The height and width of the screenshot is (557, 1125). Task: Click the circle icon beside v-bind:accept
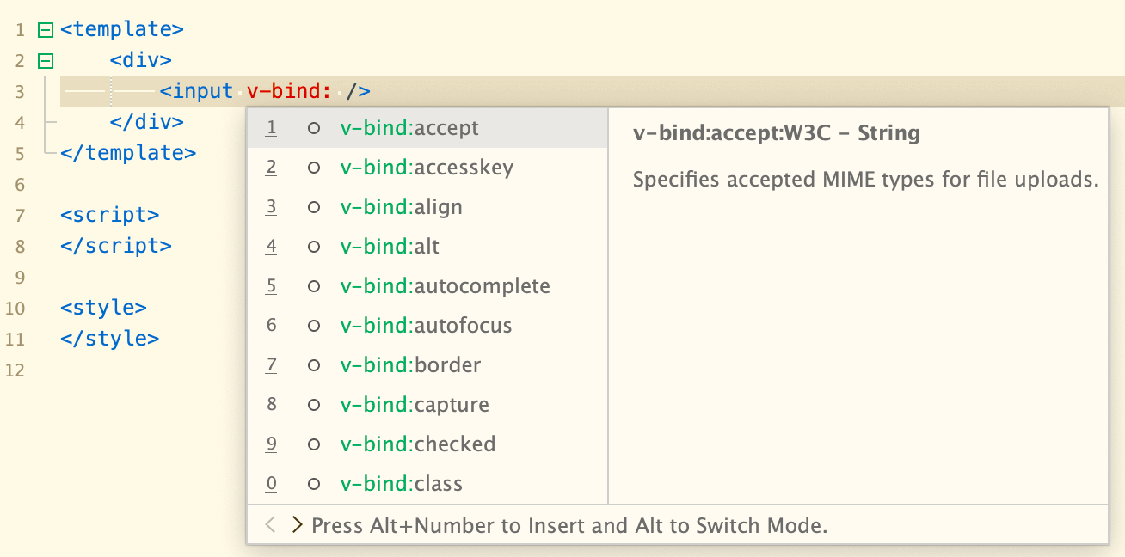[x=314, y=128]
